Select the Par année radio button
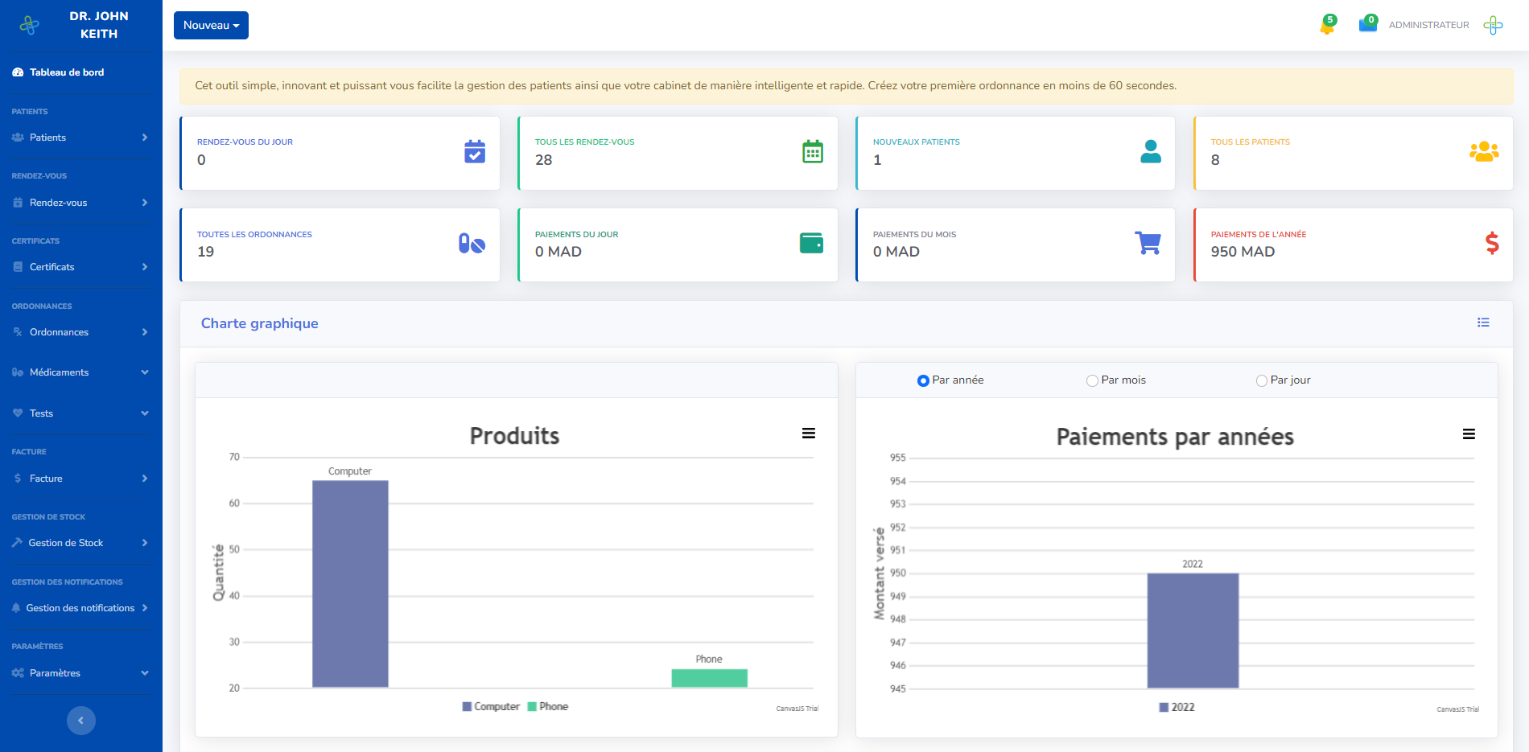Viewport: 1529px width, 752px height. [x=923, y=380]
